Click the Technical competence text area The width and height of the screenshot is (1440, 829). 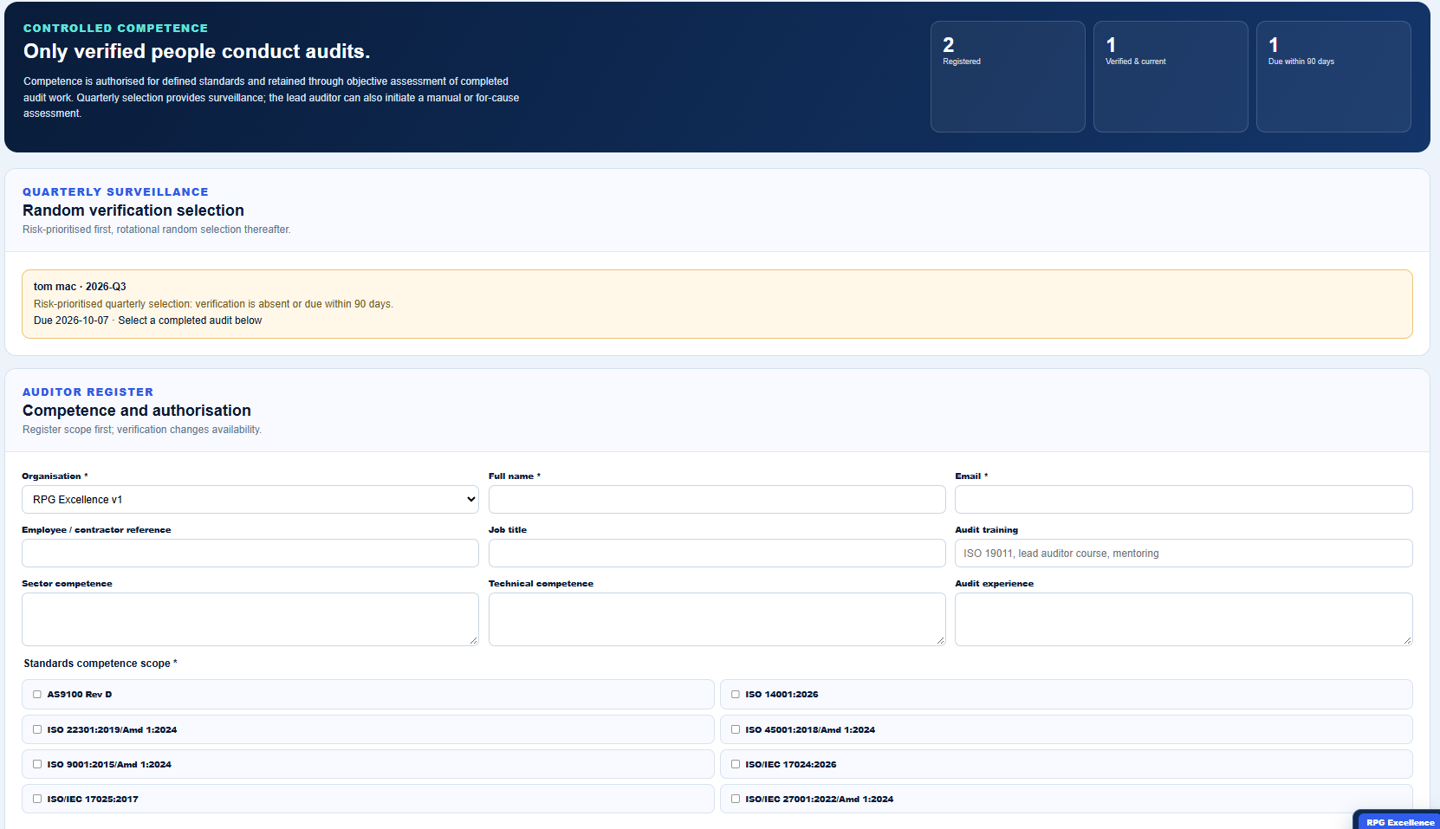[x=717, y=619]
